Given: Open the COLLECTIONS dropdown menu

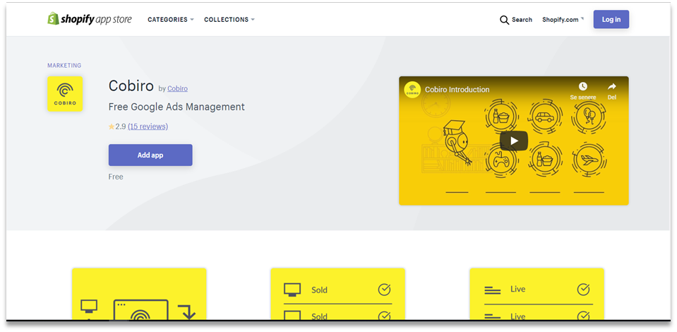Looking at the screenshot, I should pyautogui.click(x=229, y=20).
